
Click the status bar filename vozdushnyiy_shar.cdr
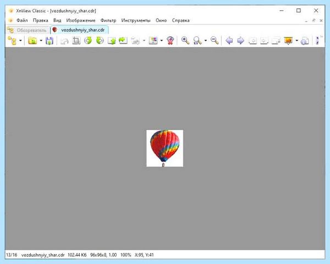pyautogui.click(x=43, y=255)
